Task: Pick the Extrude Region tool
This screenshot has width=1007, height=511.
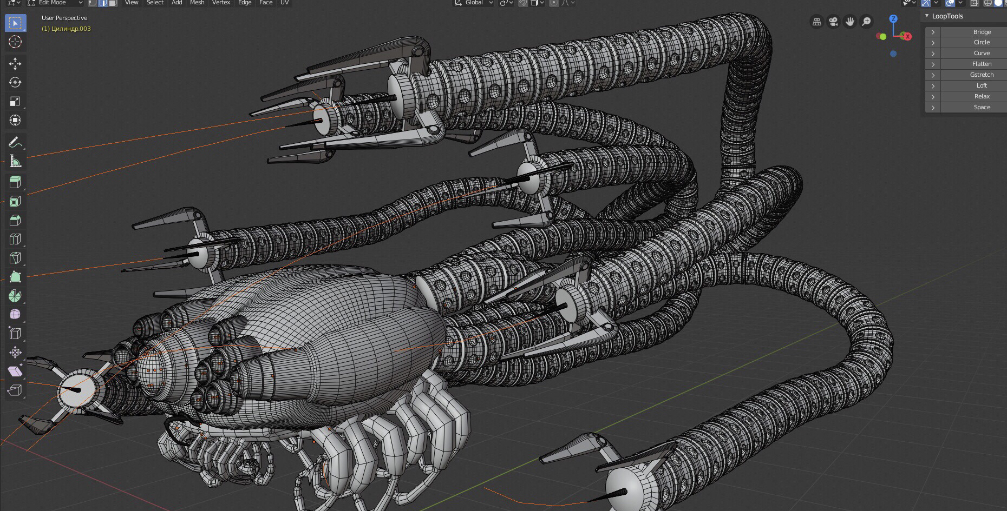Action: click(x=15, y=182)
